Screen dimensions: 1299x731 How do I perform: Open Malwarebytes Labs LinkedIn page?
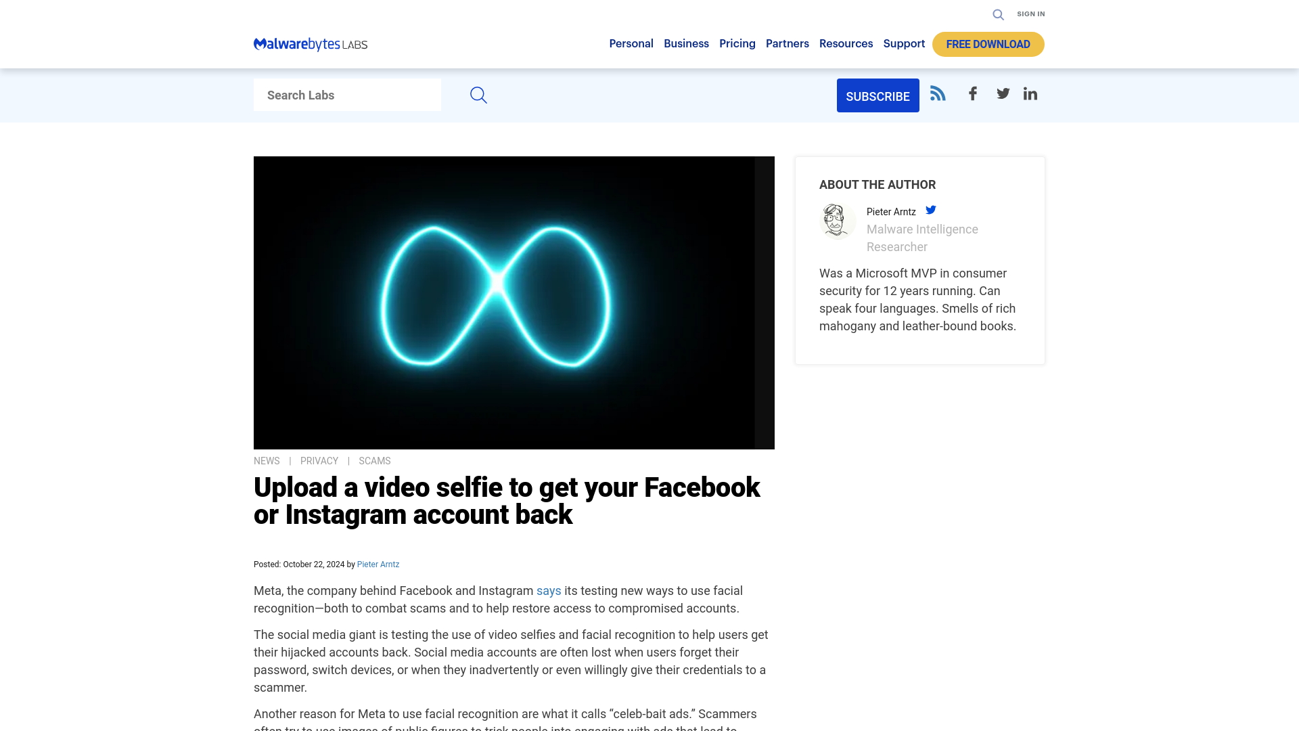click(1030, 93)
